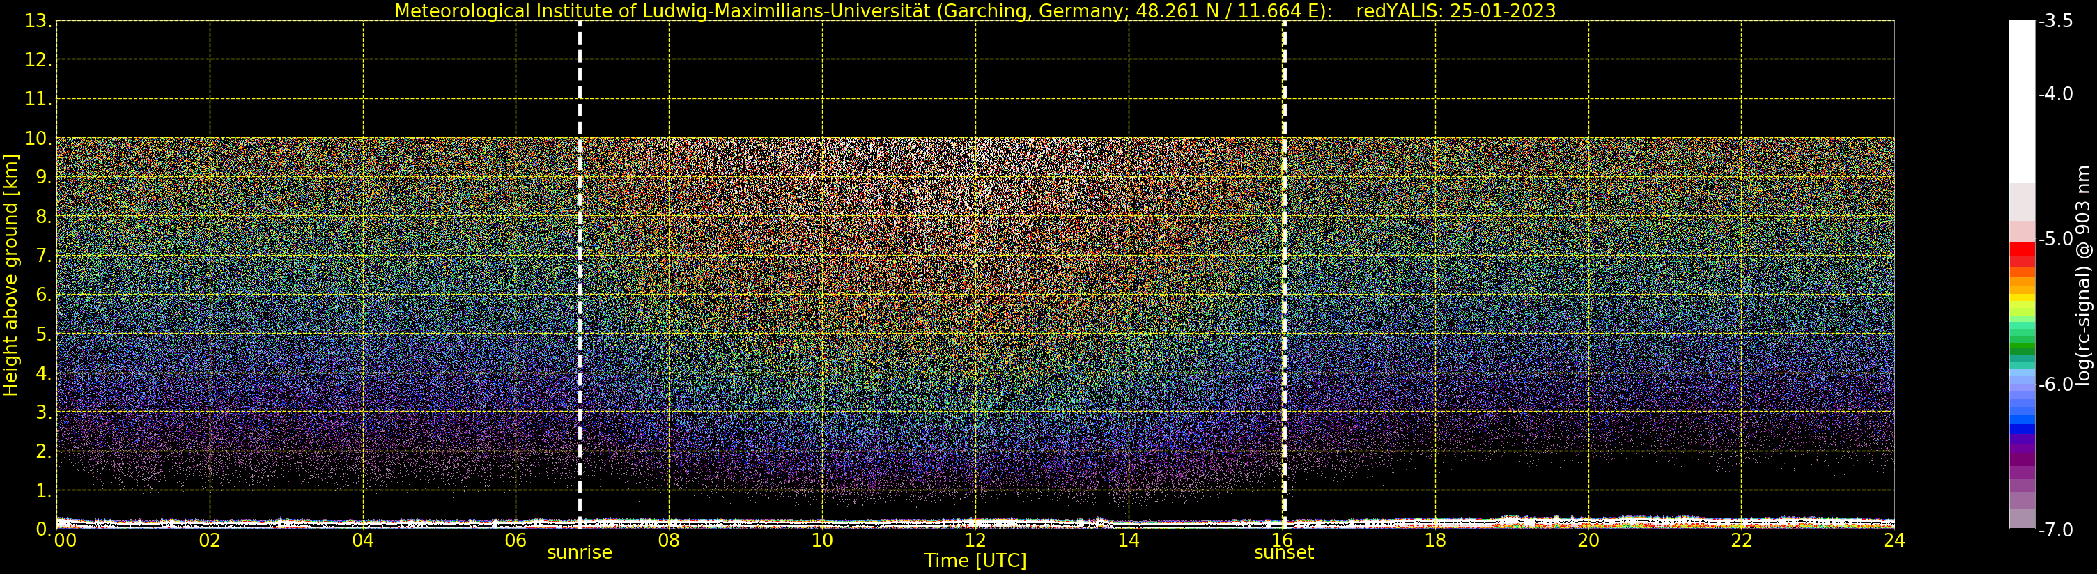Click the Height above ground [km] axis label

pos(10,275)
